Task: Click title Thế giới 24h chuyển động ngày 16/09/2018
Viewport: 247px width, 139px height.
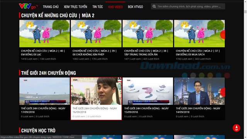Action: (x=95, y=110)
